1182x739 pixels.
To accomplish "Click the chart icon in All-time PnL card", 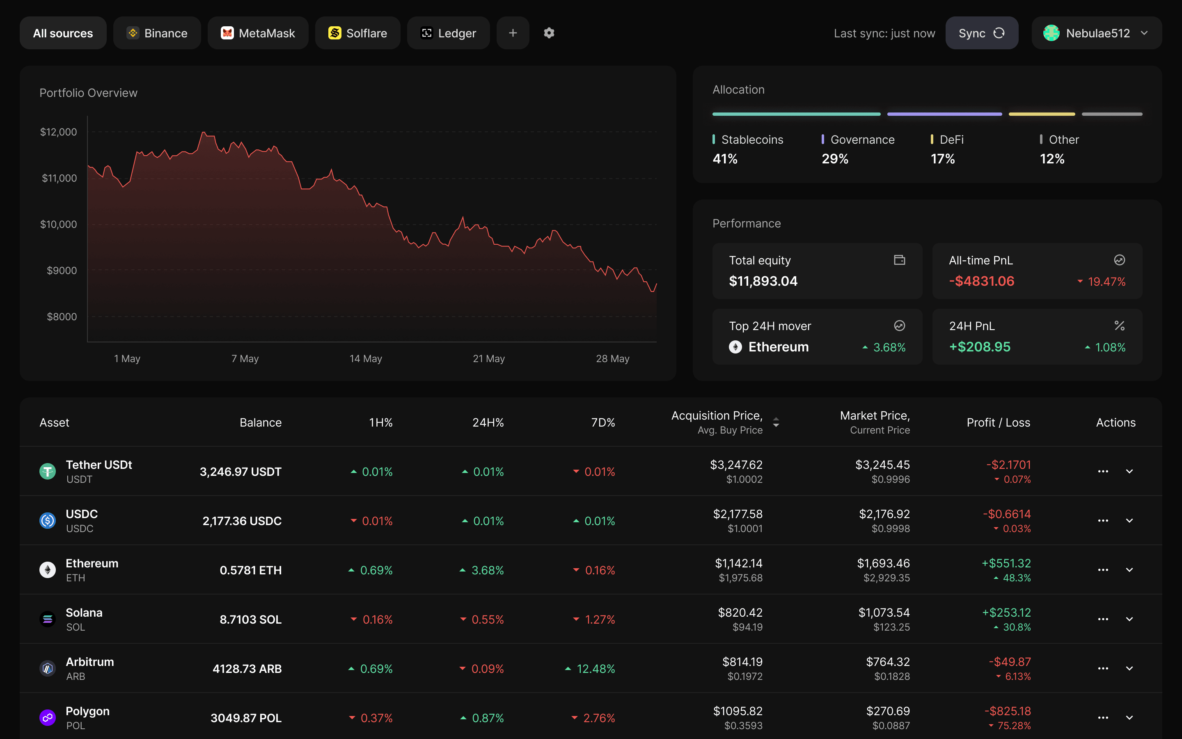I will [x=1120, y=260].
